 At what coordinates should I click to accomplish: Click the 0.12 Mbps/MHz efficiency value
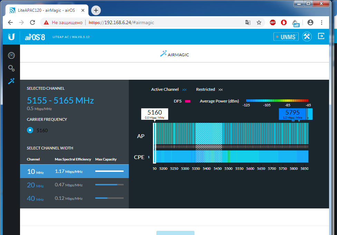click(x=69, y=198)
